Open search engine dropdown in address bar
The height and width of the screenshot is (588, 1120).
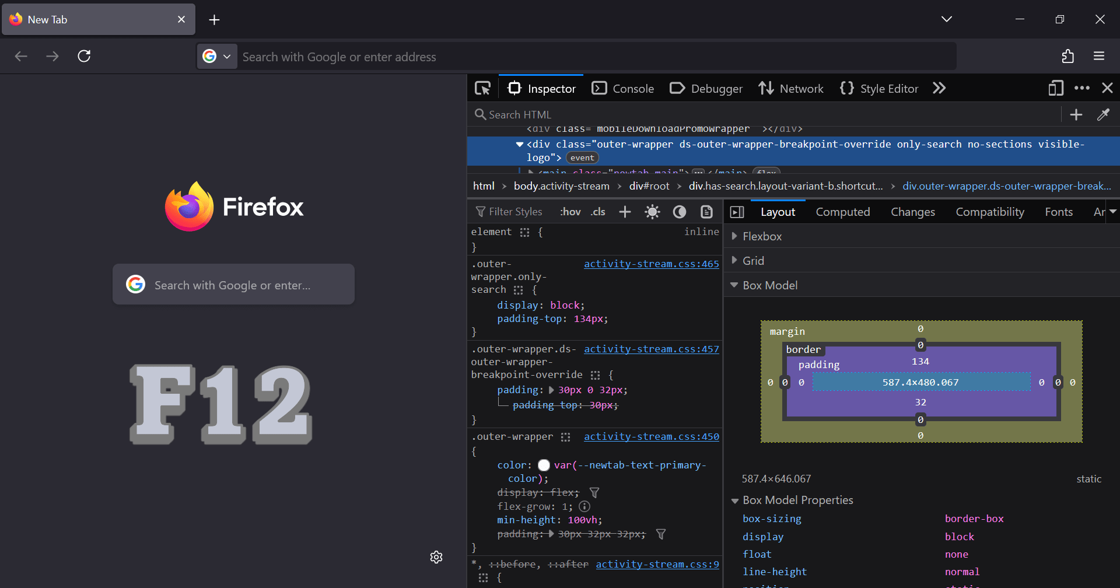tap(217, 57)
